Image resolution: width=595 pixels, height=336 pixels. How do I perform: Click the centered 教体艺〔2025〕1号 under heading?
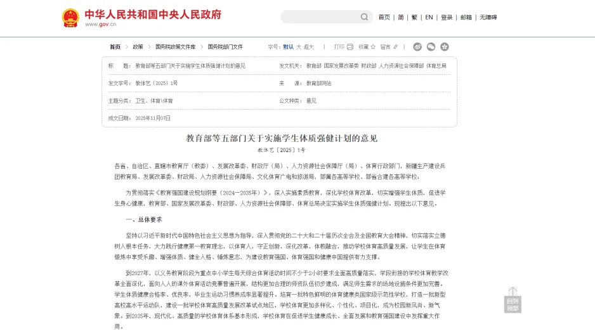pyautogui.click(x=282, y=150)
